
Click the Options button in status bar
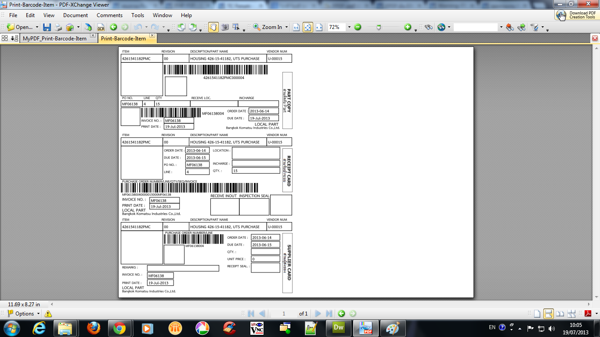coord(24,314)
